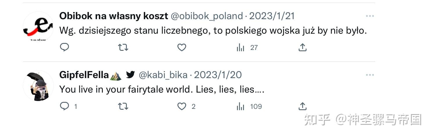The height and width of the screenshot is (137, 433).
Task: Open the @obibok_poland handle link
Action: pos(206,16)
